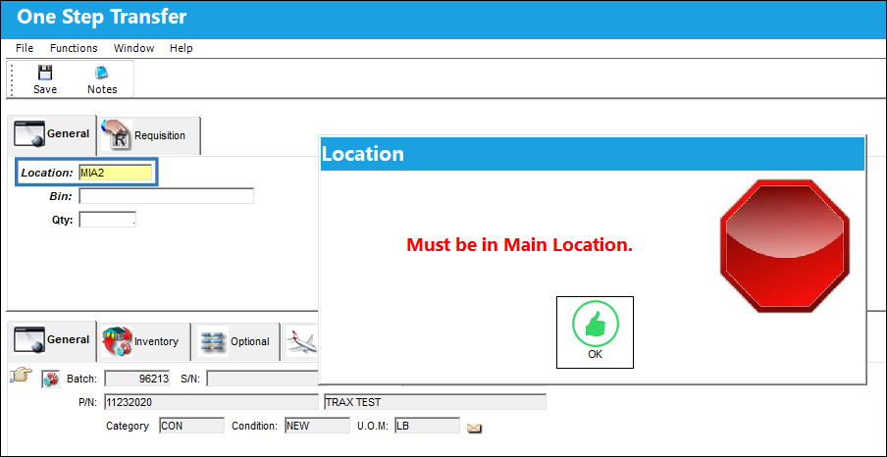887x457 pixels.
Task: Click the 'Condition:' field label
Action: (254, 426)
